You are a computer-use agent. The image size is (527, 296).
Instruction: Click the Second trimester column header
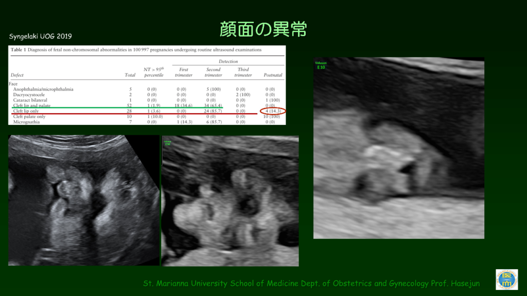tap(213, 72)
